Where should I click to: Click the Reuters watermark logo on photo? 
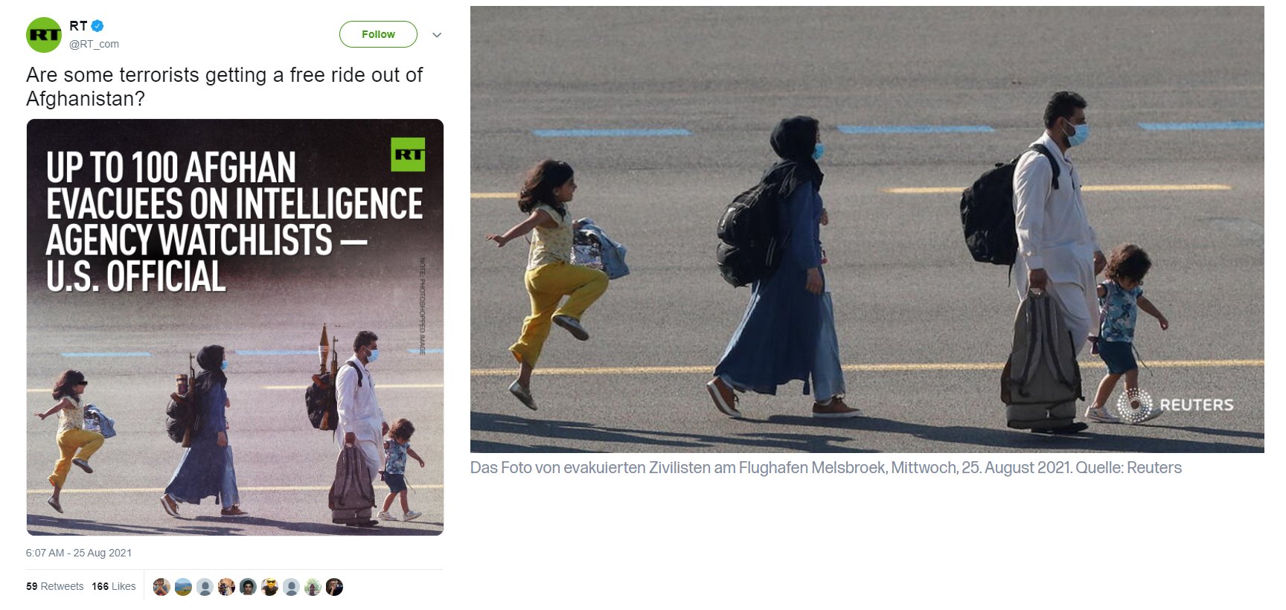(x=1175, y=405)
